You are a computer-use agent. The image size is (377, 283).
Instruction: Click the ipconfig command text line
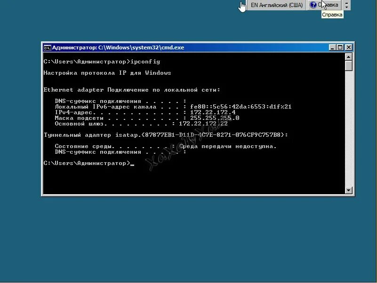click(102, 62)
